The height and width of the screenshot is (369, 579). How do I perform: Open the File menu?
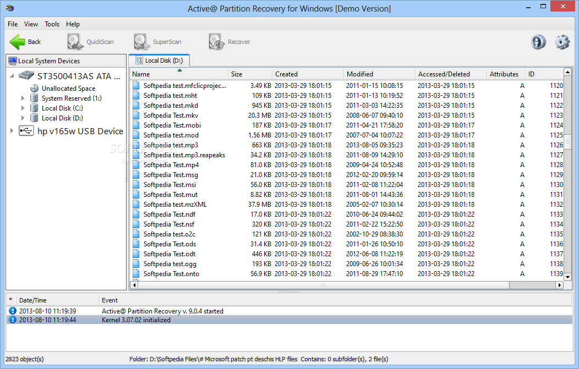(13, 24)
